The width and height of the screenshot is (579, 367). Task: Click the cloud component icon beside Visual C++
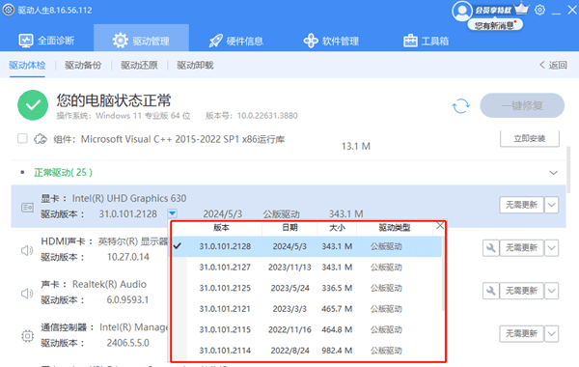coord(41,139)
